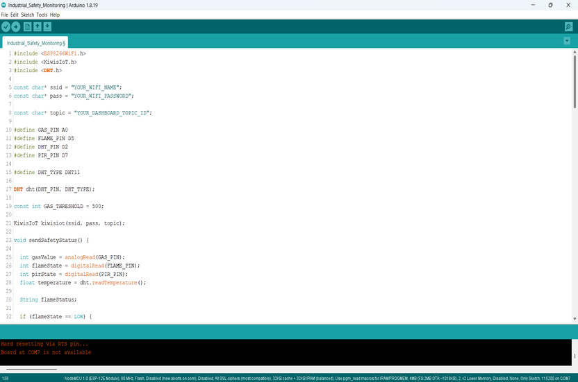This screenshot has height=382, width=578.
Task: Select the Industrial_Safety_Monitoring tab
Action: point(35,43)
